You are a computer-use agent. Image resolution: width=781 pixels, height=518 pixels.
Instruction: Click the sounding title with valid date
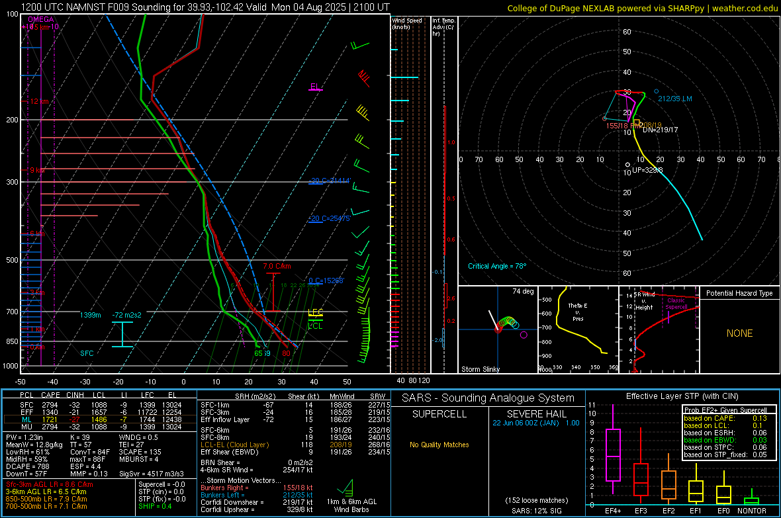click(x=205, y=7)
